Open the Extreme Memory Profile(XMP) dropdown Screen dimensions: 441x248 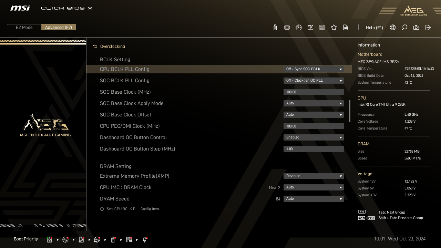coord(313,176)
